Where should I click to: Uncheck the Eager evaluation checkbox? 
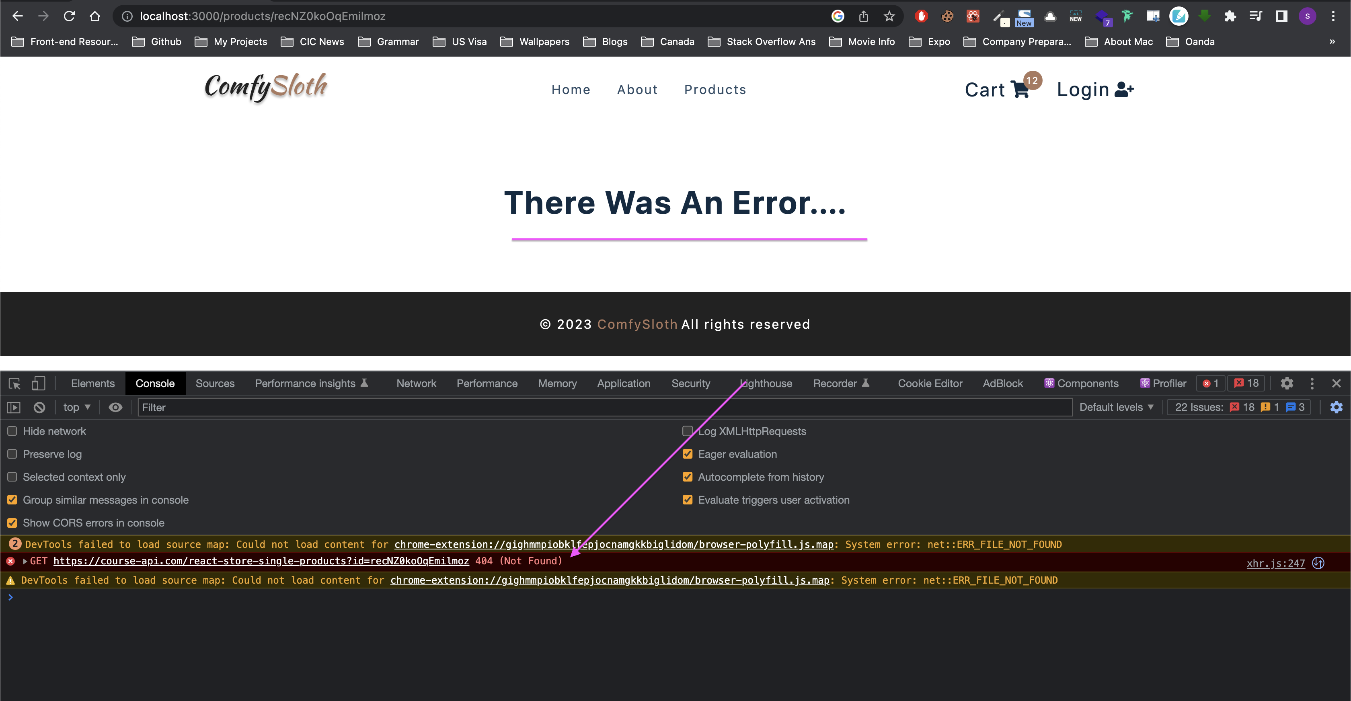tap(688, 454)
